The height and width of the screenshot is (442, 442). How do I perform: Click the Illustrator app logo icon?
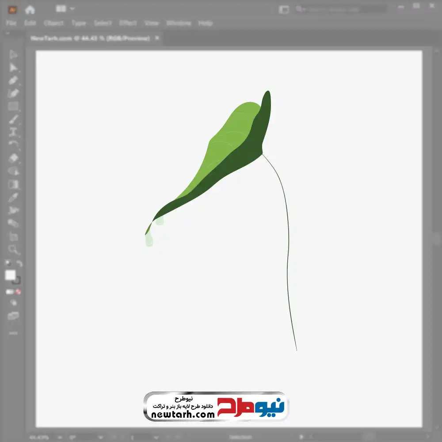coord(12,10)
